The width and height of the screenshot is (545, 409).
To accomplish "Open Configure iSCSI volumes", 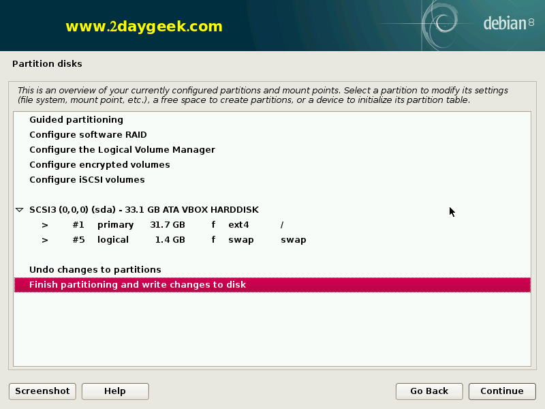I will click(272, 179).
